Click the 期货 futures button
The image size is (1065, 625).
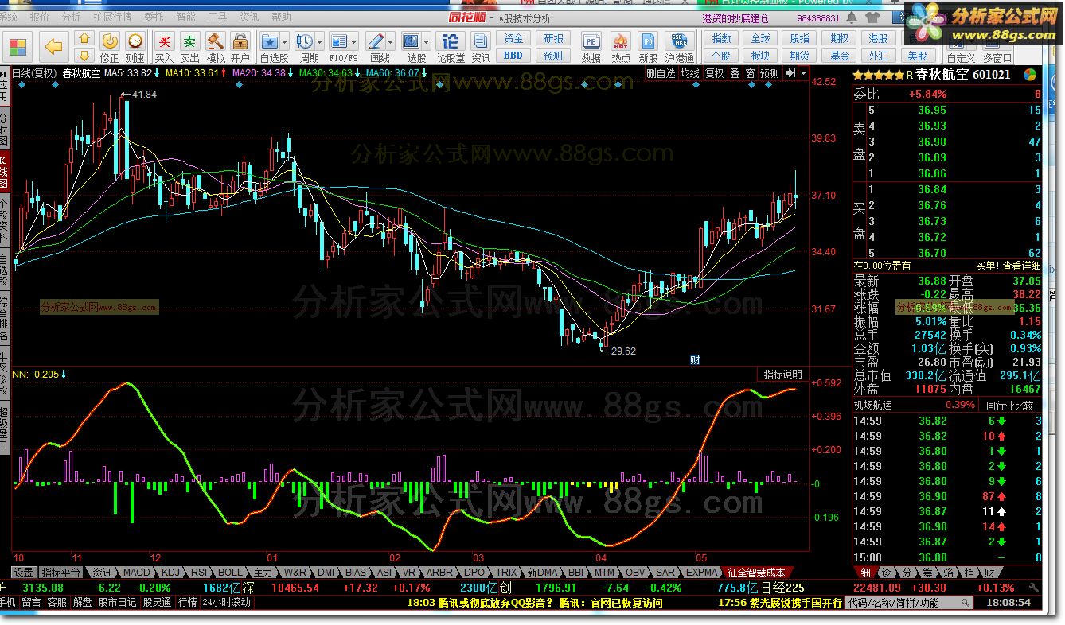click(800, 56)
